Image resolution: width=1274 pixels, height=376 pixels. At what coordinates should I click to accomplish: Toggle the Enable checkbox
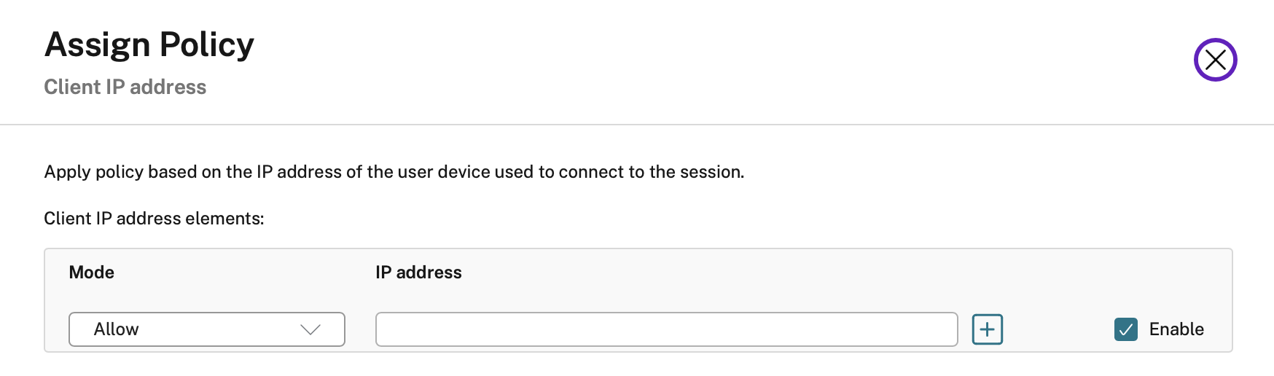(x=1126, y=329)
